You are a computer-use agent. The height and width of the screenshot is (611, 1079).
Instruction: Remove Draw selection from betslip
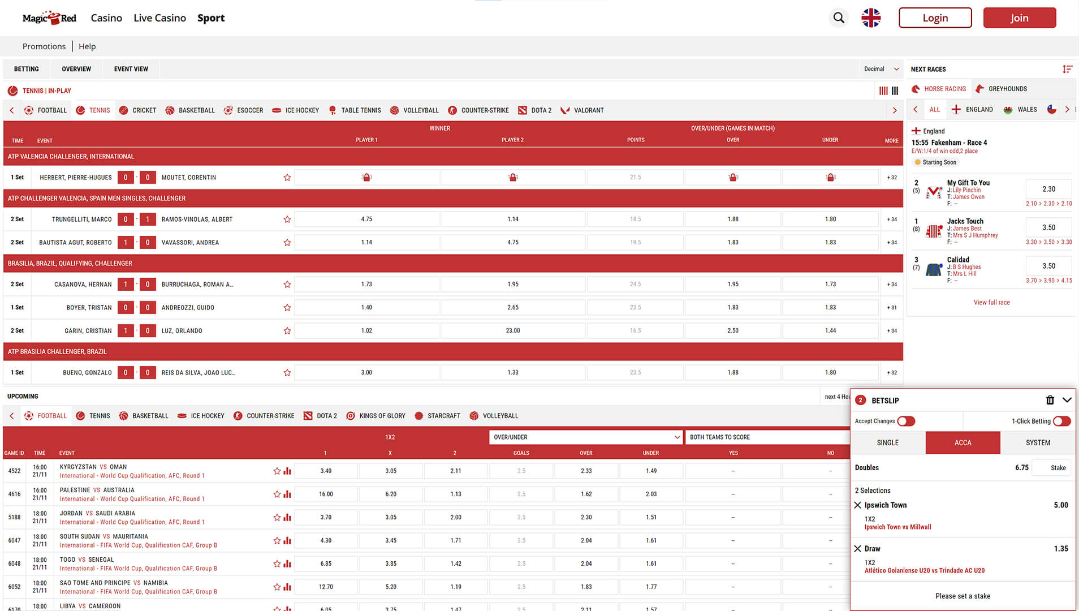(858, 549)
